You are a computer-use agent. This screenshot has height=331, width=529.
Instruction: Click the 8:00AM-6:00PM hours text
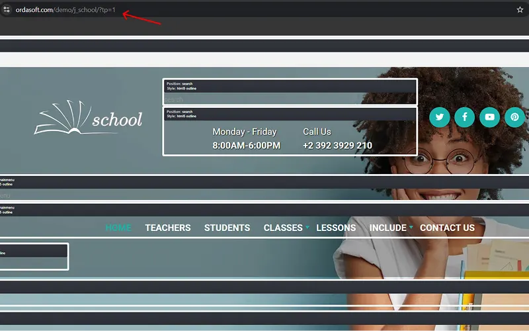(246, 146)
